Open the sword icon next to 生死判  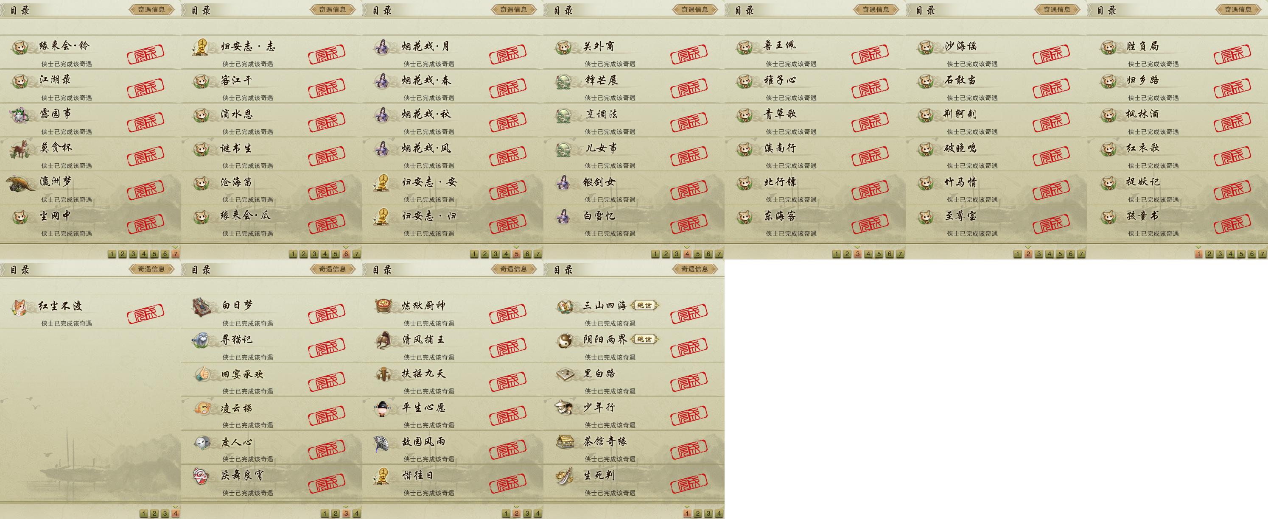point(565,475)
